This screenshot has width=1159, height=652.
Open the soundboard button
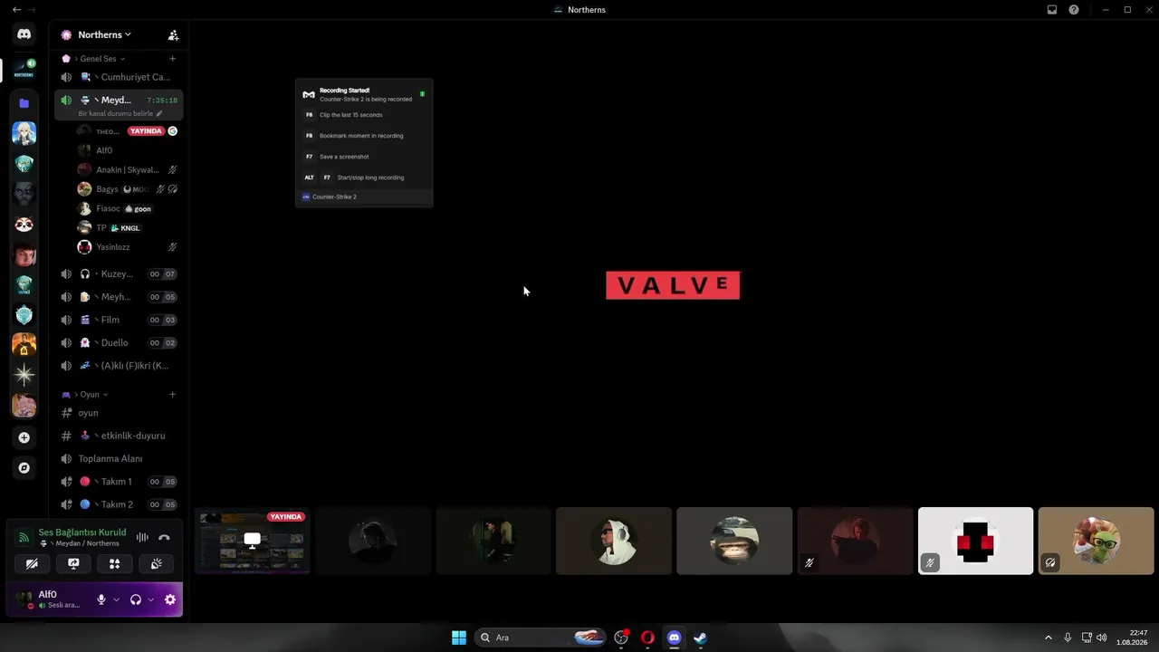[x=157, y=564]
